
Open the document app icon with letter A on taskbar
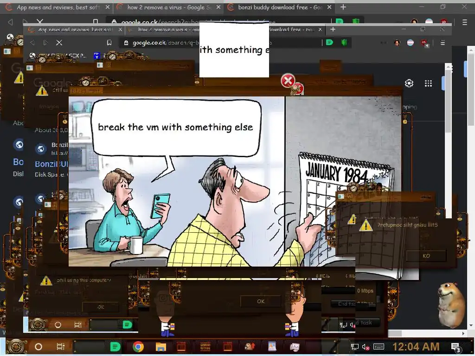272,347
